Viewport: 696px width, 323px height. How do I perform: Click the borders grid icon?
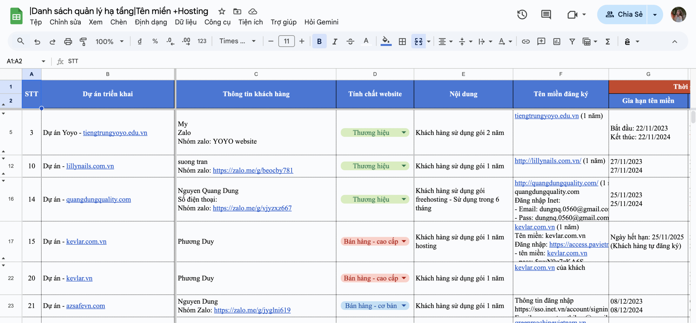pyautogui.click(x=402, y=42)
